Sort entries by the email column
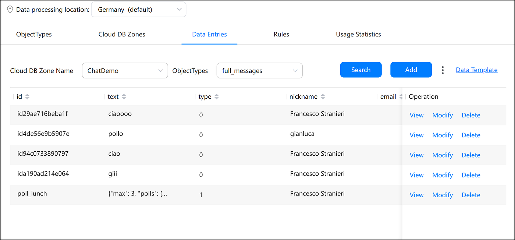 (400, 97)
